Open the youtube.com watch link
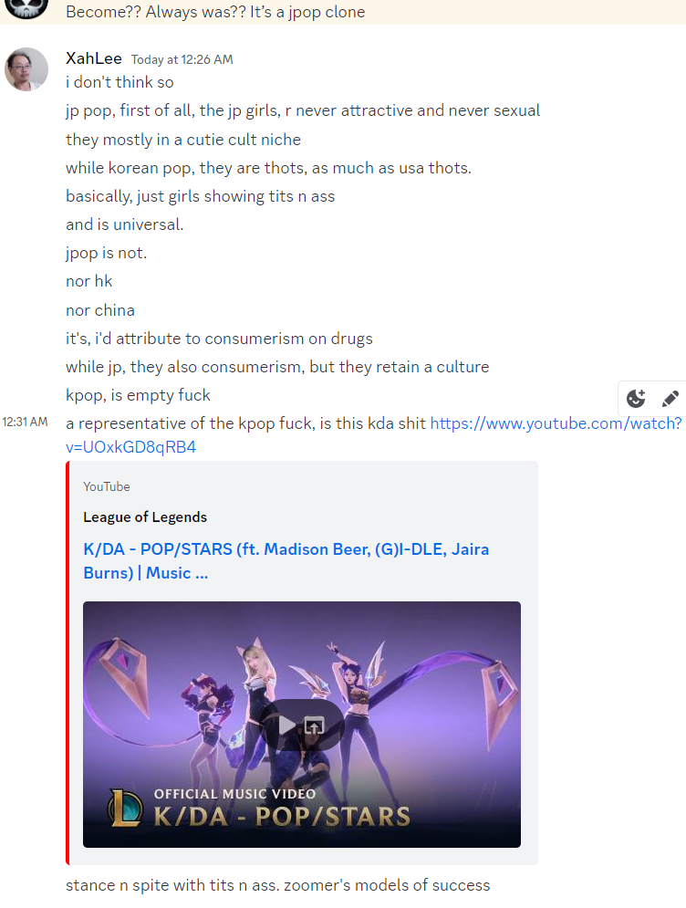 tap(374, 435)
